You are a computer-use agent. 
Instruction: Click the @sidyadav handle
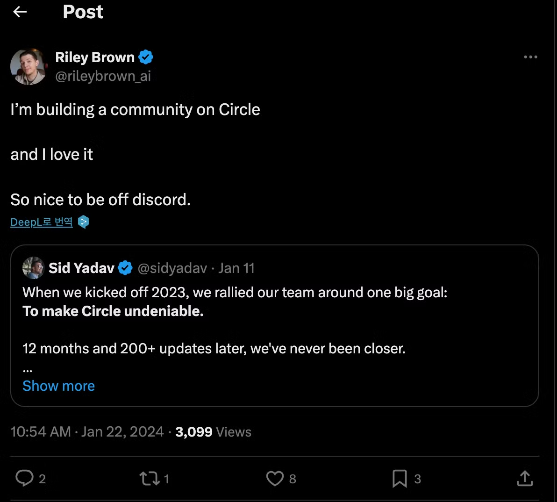tap(172, 268)
